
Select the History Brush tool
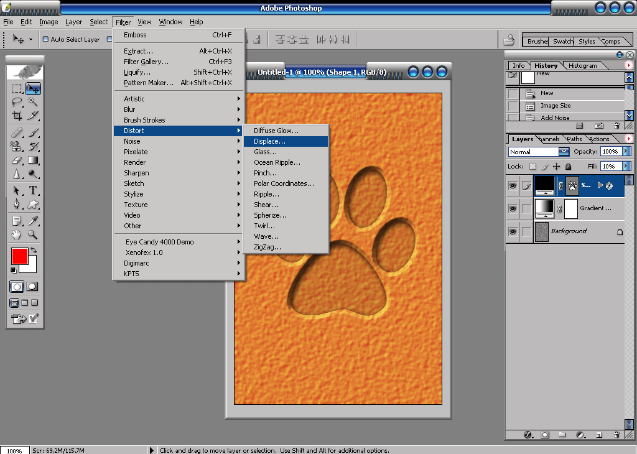[32, 146]
